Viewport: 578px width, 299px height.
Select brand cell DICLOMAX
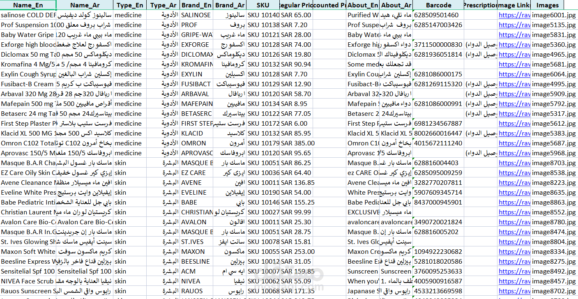[x=196, y=55]
